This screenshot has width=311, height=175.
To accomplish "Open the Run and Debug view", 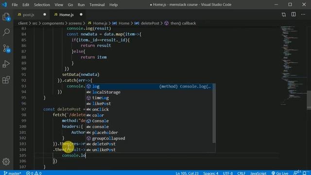I will click(x=6, y=64).
